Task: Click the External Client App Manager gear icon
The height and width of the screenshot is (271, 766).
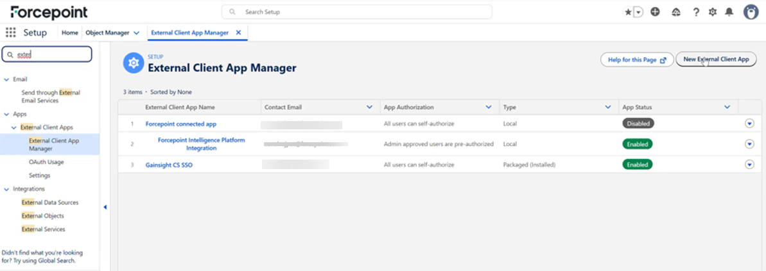Action: 134,64
